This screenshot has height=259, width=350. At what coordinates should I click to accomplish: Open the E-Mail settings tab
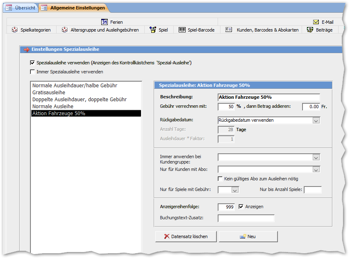click(323, 22)
